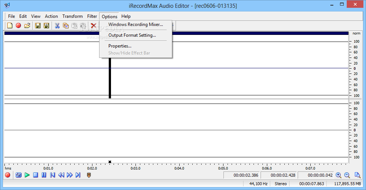Click the Stereo status bar entry

pyautogui.click(x=280, y=184)
